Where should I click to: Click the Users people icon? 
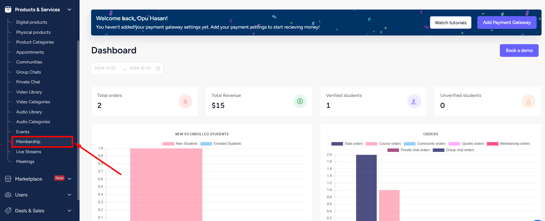[x=8, y=195]
